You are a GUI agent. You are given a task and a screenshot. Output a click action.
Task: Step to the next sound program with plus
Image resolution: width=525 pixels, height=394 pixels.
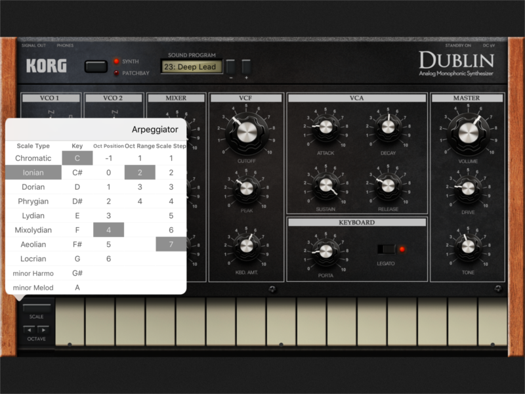pos(246,67)
